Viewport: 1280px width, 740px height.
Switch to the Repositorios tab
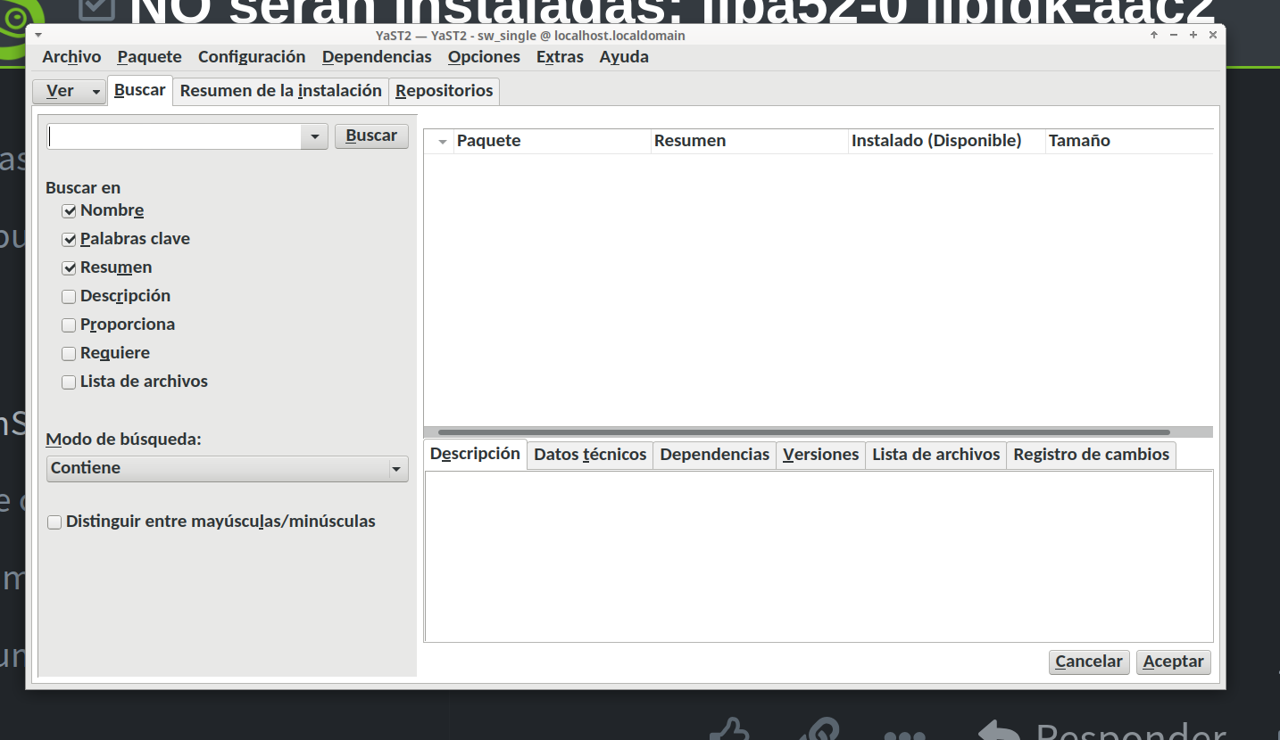(x=444, y=91)
